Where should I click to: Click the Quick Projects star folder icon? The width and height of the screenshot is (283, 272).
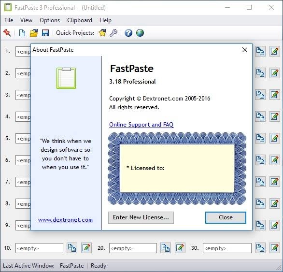click(x=102, y=33)
